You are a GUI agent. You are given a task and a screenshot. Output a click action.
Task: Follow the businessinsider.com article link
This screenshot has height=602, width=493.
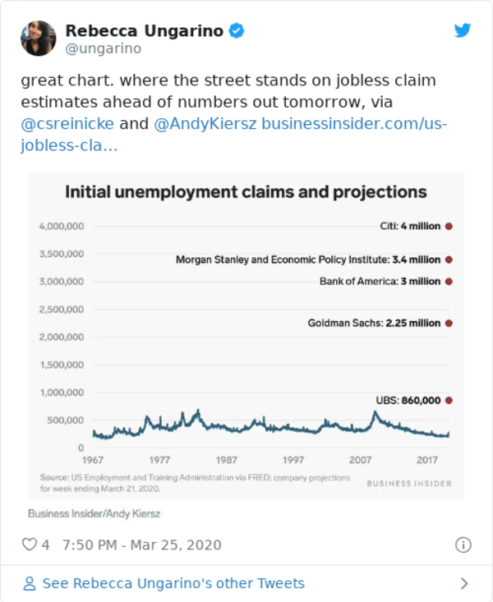click(234, 135)
